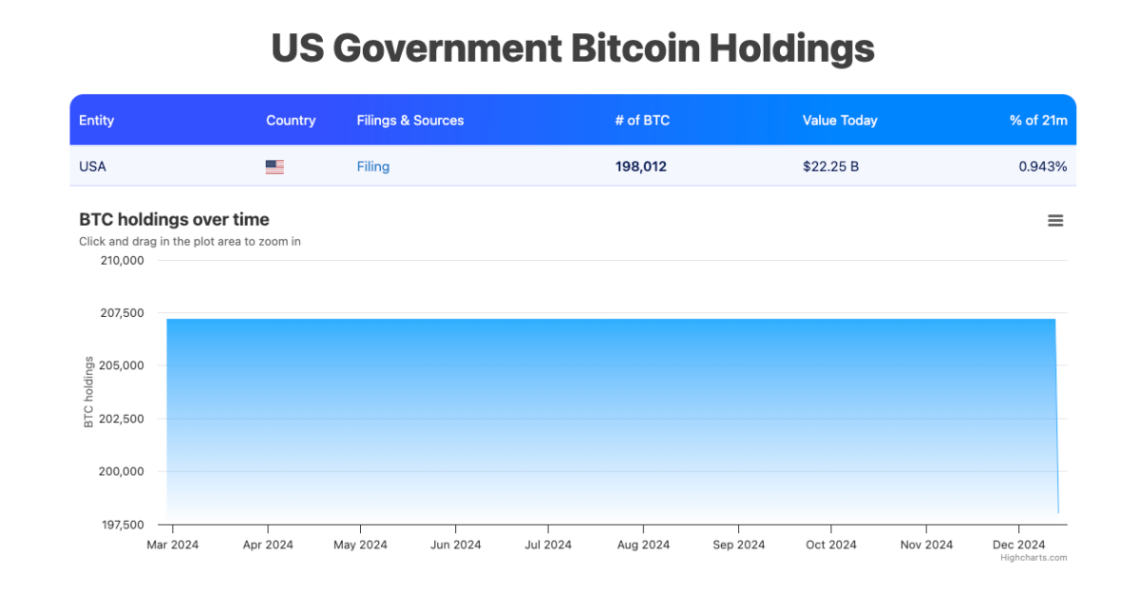Sort by the Entity column header
This screenshot has height=594, width=1140.
pyautogui.click(x=97, y=121)
